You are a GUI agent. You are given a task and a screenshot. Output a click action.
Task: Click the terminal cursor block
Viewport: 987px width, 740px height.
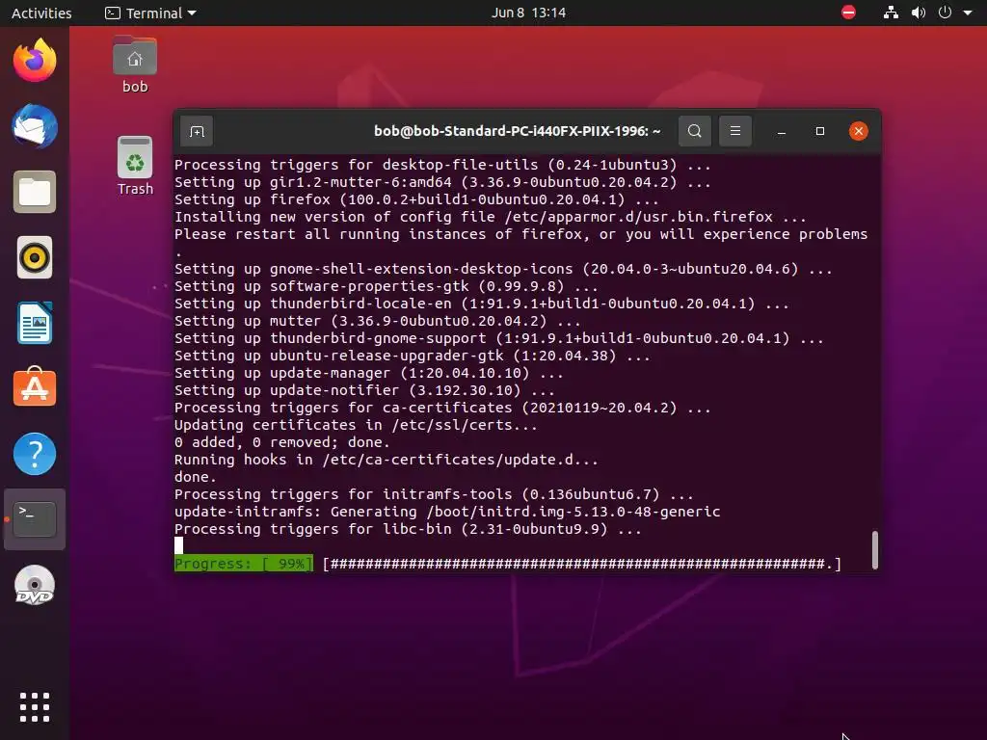point(178,545)
